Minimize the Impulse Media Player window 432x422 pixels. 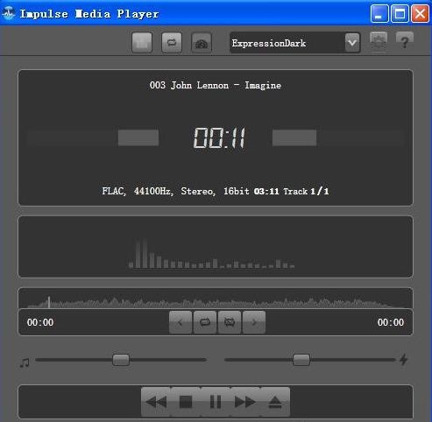tap(379, 13)
